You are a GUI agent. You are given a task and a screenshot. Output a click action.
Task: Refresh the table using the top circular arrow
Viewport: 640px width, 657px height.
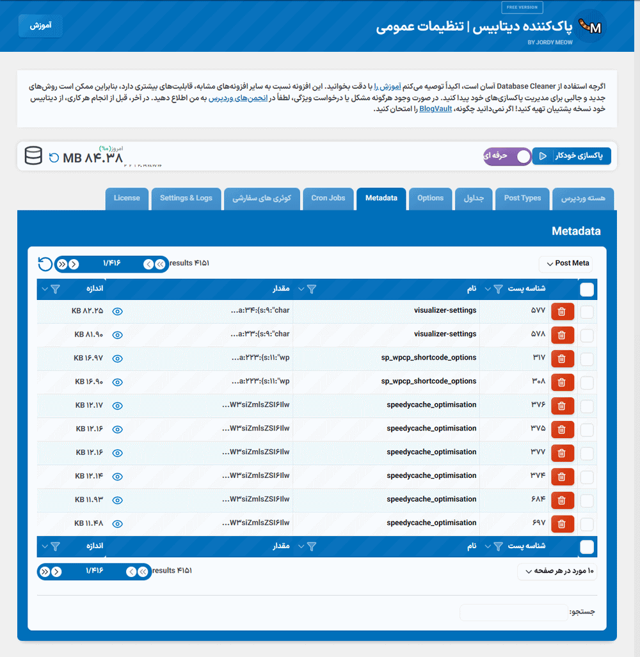45,264
